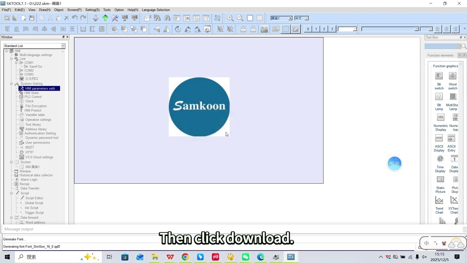Click state 2 button in toolbar
Screen dimensions: 467x263
pos(324,29)
